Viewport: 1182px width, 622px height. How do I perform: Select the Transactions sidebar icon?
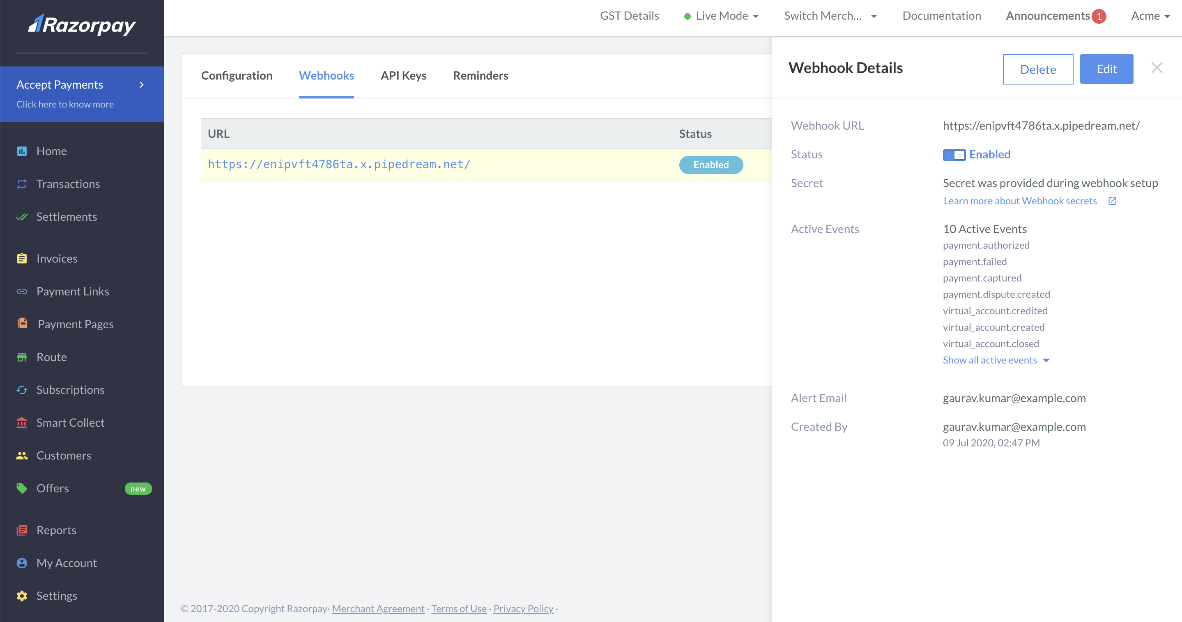[x=22, y=184]
